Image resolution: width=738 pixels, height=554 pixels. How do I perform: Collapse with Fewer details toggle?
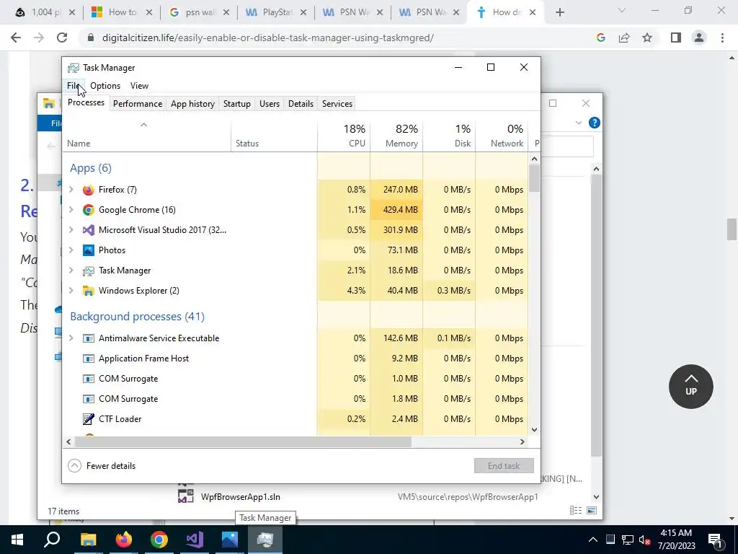(x=102, y=466)
